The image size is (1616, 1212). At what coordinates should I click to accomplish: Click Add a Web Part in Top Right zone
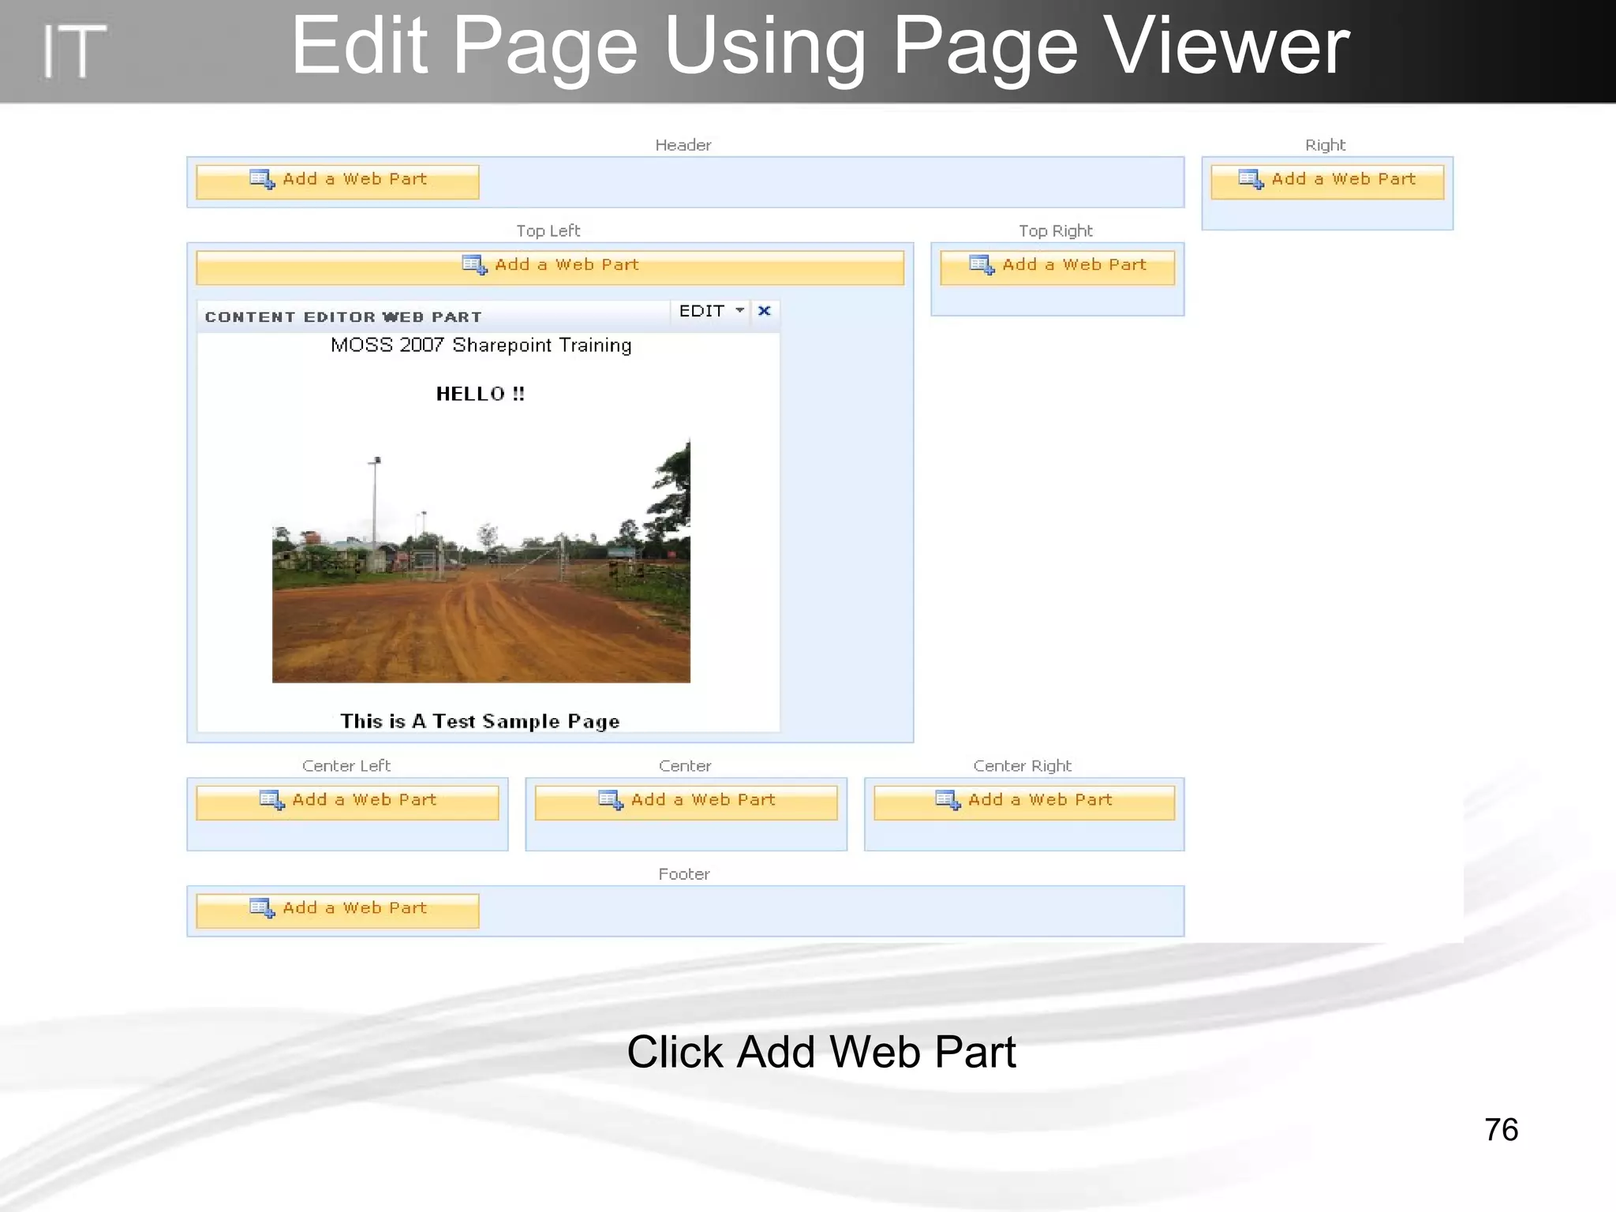(1057, 267)
